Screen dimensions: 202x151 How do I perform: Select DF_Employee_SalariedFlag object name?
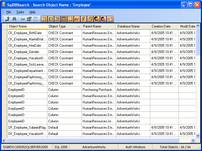coord(27,128)
